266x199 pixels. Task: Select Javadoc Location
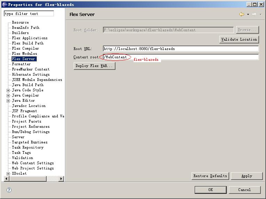coord(29,106)
